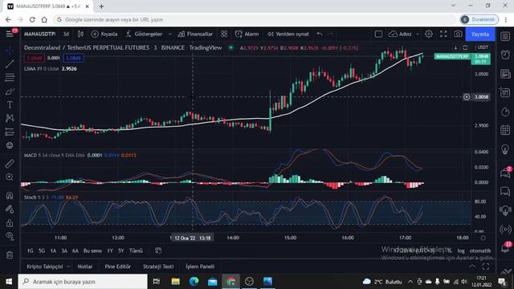Select the ruler measure tool
Viewport: 514px width, 289px height.
10,163
